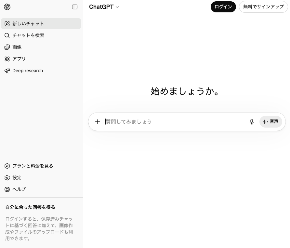Screen dimensions: 290x248
Task: Click the magnifier icon for チャットを検索
Action: coord(7,35)
